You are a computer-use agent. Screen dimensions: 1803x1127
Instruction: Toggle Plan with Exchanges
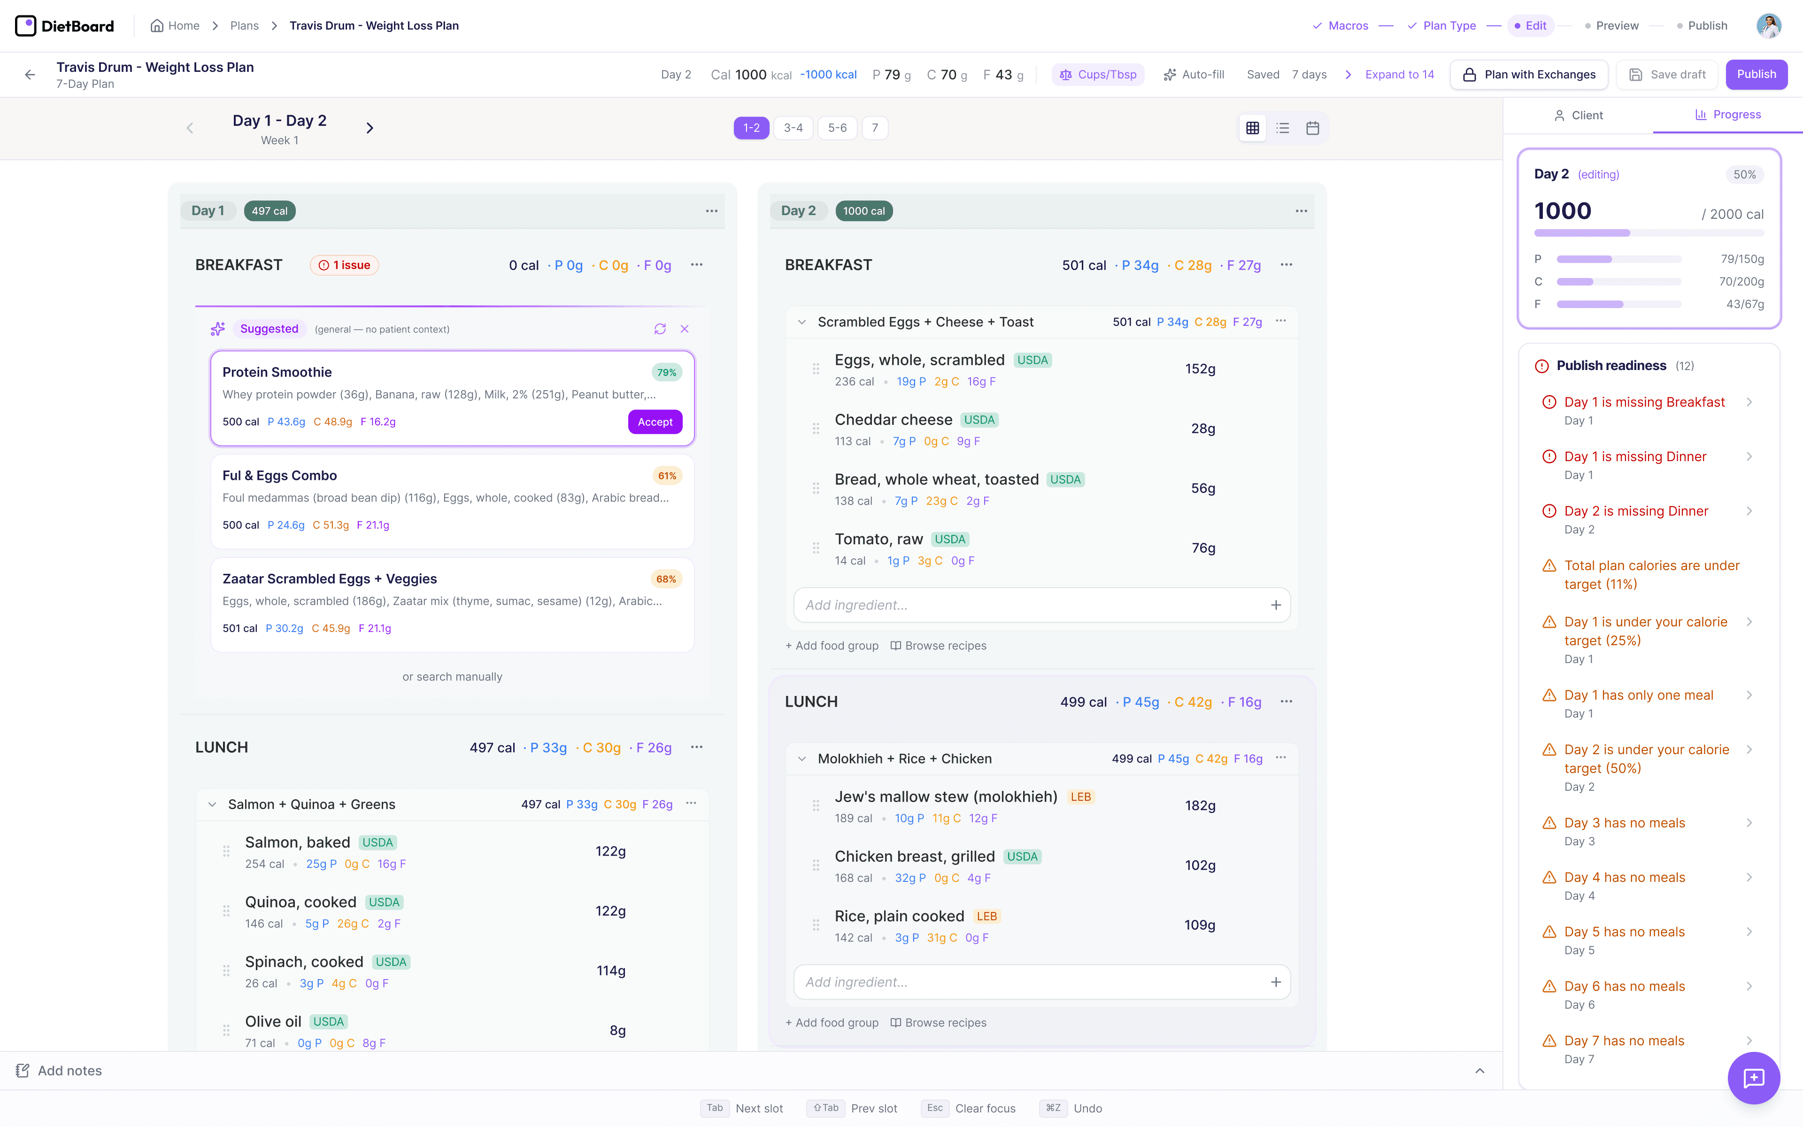coord(1529,75)
